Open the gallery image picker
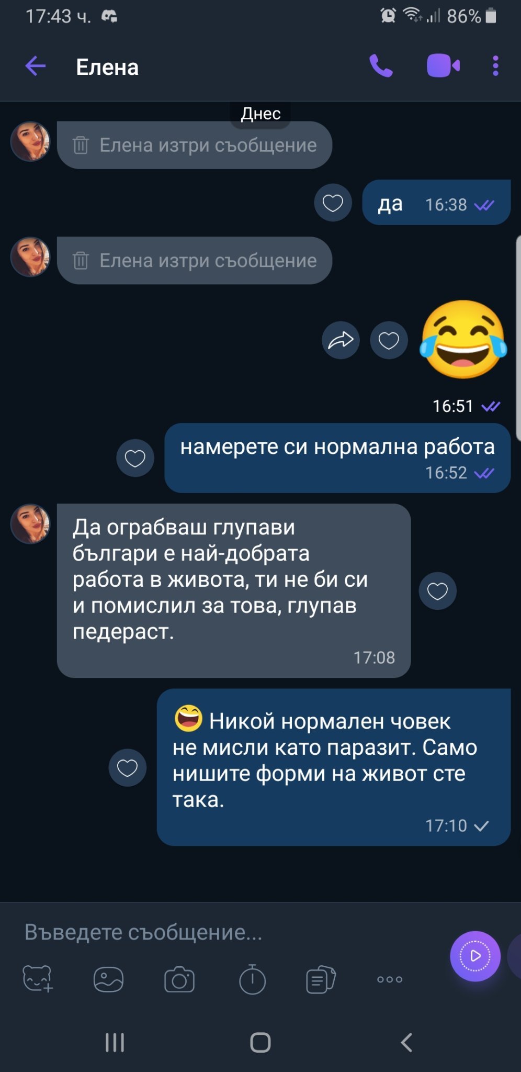Image resolution: width=521 pixels, height=1072 pixels. point(108,979)
